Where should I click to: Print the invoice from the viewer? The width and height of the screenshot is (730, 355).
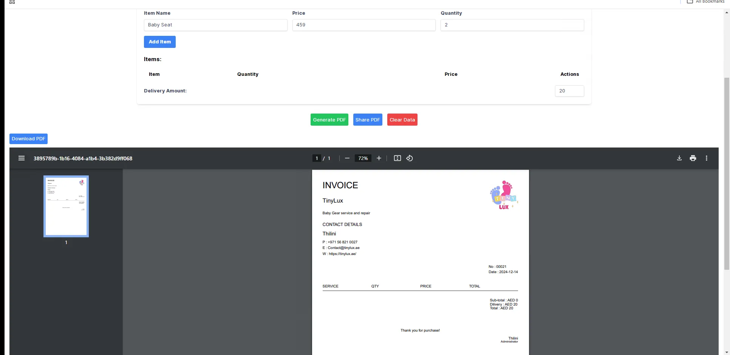(x=693, y=158)
